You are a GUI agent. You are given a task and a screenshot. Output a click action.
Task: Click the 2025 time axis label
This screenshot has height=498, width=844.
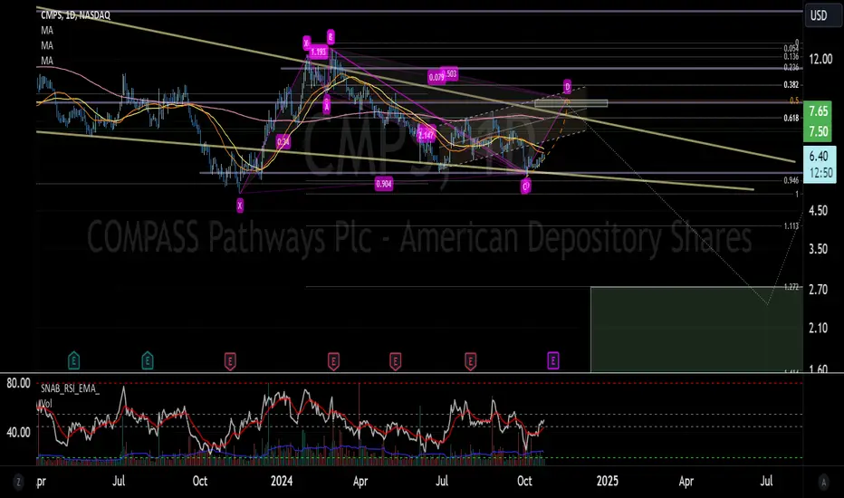pyautogui.click(x=607, y=481)
